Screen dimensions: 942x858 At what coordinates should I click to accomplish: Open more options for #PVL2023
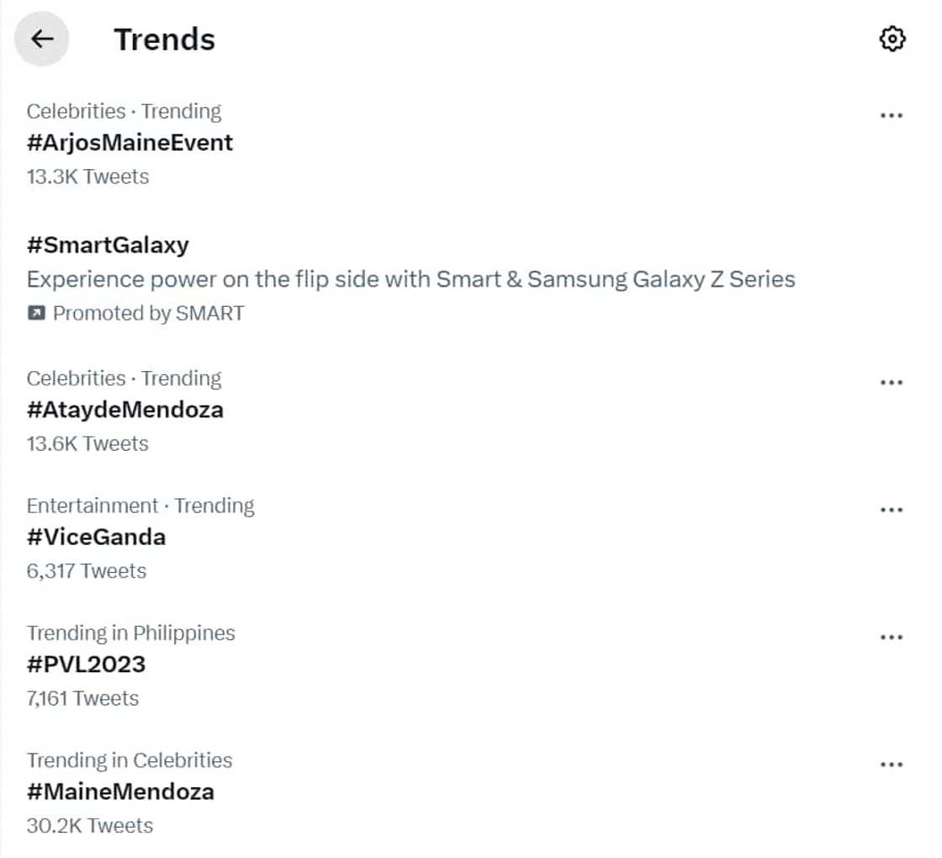pos(891,638)
